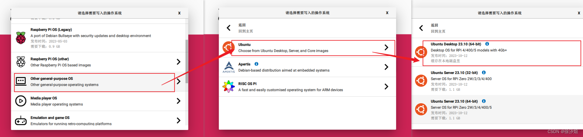Close the middle OS selection dialog

click(387, 13)
